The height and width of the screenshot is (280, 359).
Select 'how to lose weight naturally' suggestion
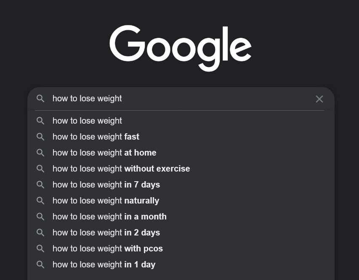coord(181,201)
